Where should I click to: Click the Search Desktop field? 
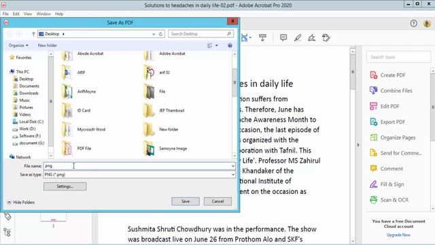[201, 34]
